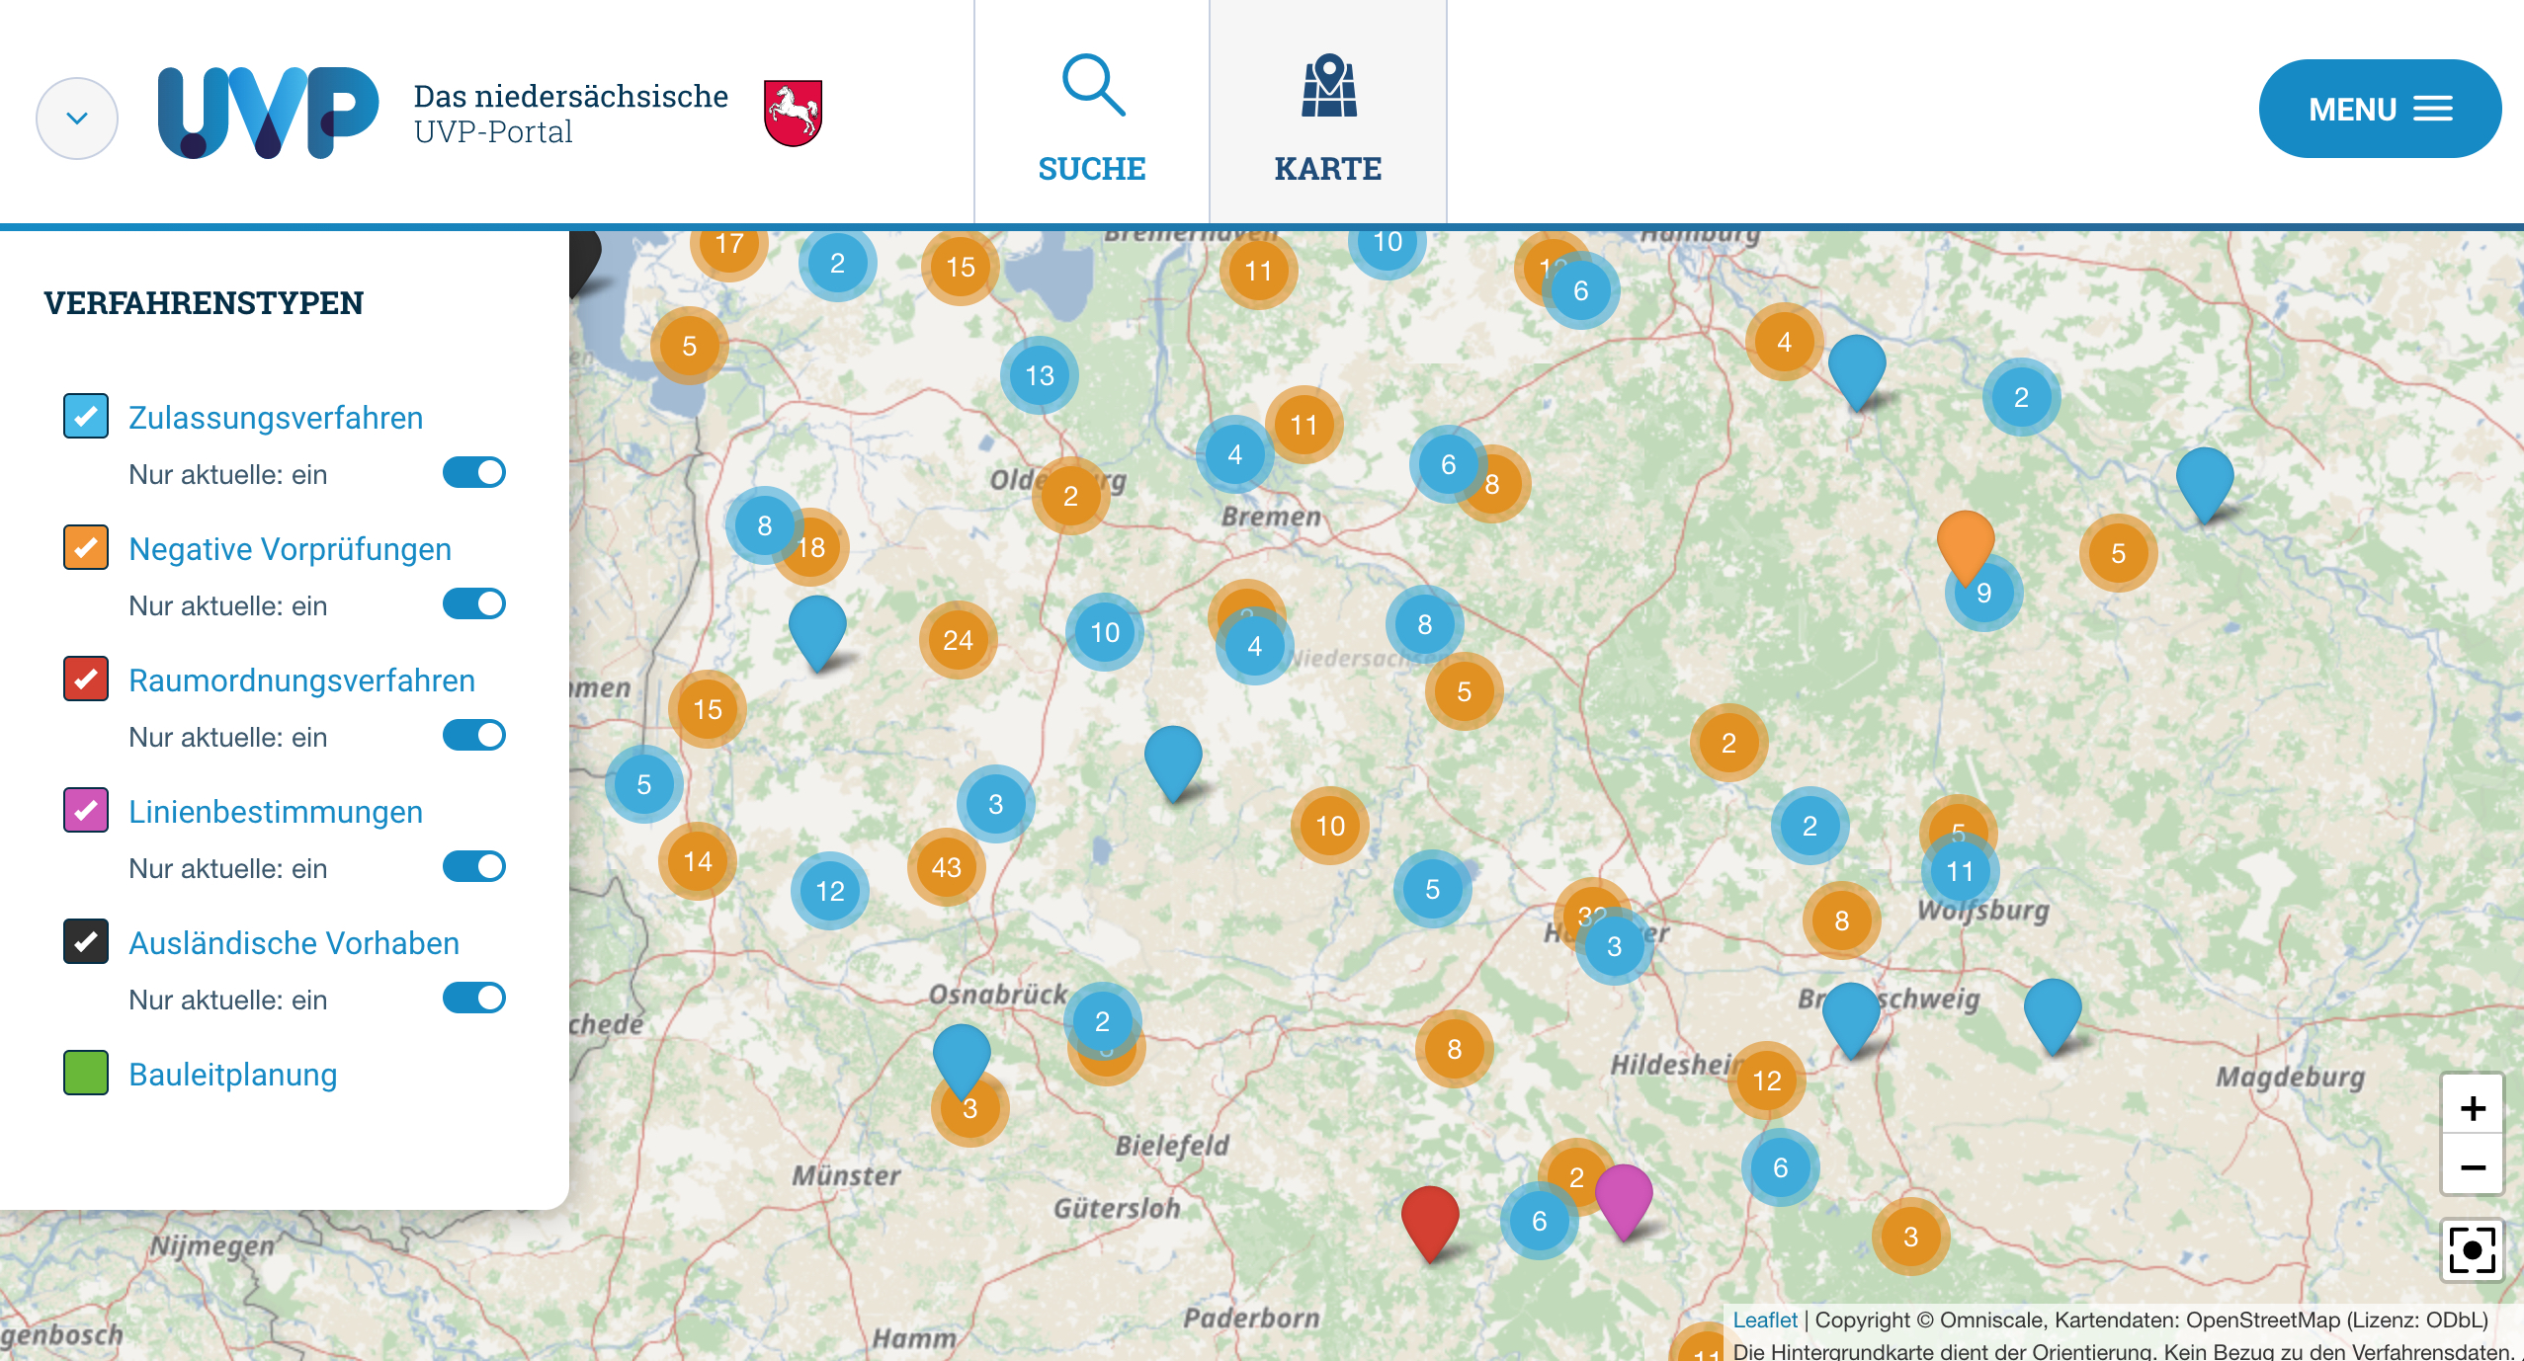Click the UVP portal logo
2524x1361 pixels.
(x=267, y=111)
